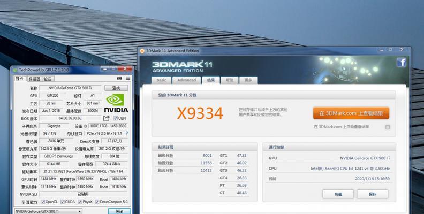
Task: Open the Basic tab in 3DMark
Action: point(162,80)
